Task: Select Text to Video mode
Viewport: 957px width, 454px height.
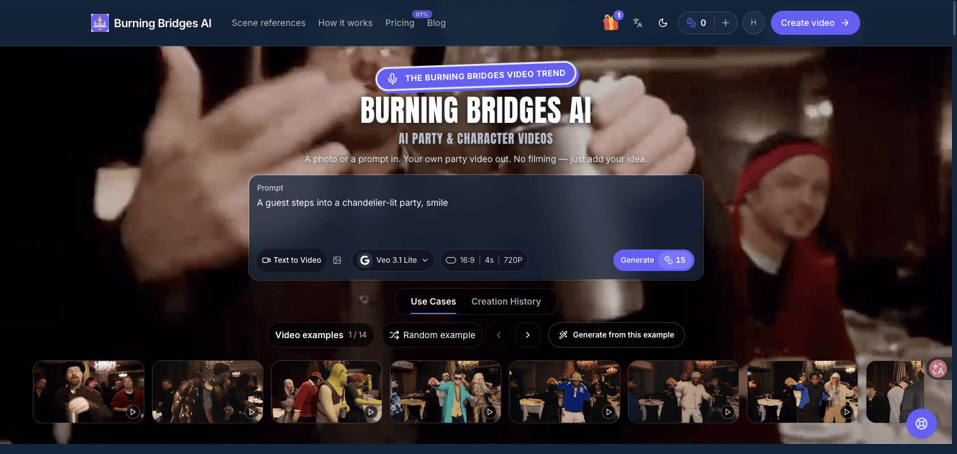Action: click(292, 260)
